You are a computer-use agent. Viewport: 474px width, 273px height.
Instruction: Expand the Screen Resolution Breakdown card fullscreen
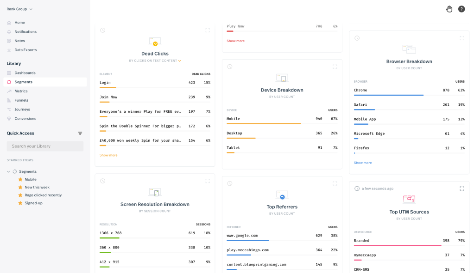(207, 181)
